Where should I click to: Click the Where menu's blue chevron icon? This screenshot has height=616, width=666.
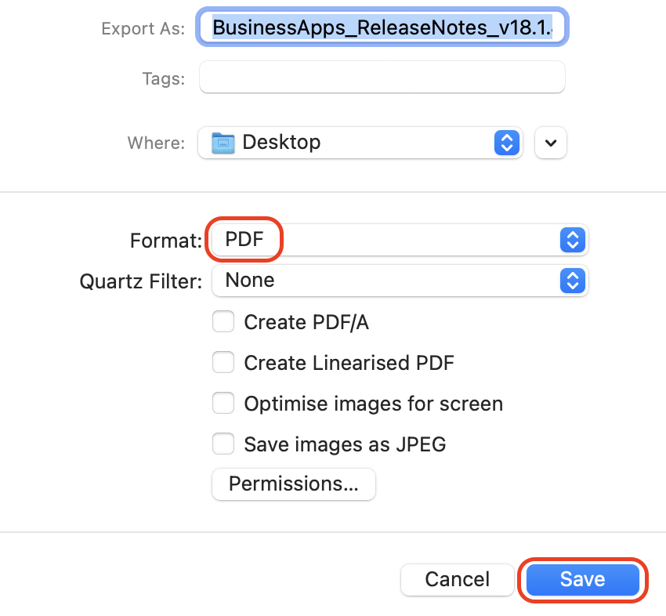tap(506, 143)
